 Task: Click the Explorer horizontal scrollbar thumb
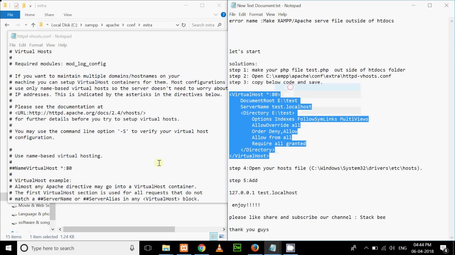(x=119, y=229)
